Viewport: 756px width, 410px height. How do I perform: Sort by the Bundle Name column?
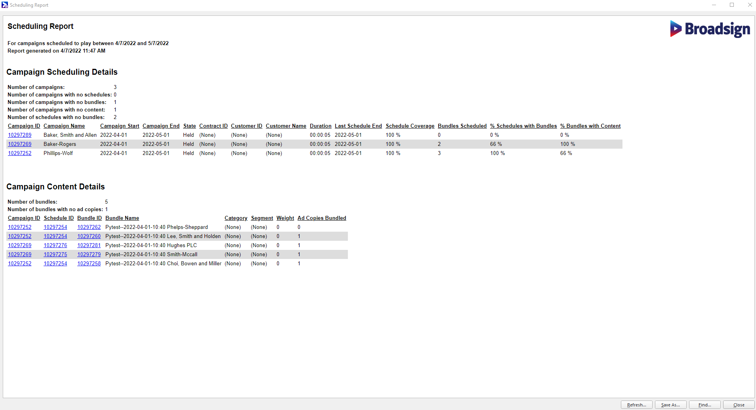click(x=122, y=218)
